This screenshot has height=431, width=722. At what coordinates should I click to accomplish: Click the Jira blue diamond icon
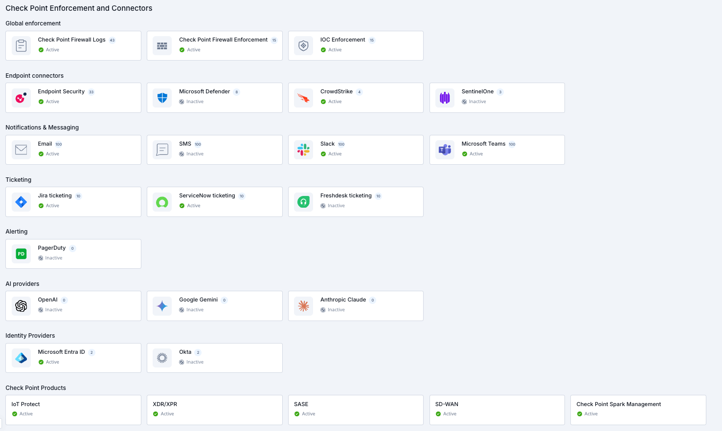click(21, 202)
